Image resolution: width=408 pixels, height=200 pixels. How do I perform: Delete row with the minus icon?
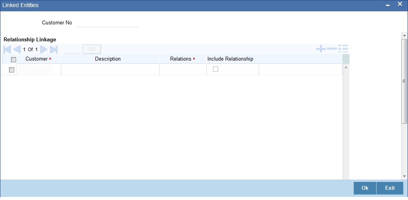click(332, 48)
